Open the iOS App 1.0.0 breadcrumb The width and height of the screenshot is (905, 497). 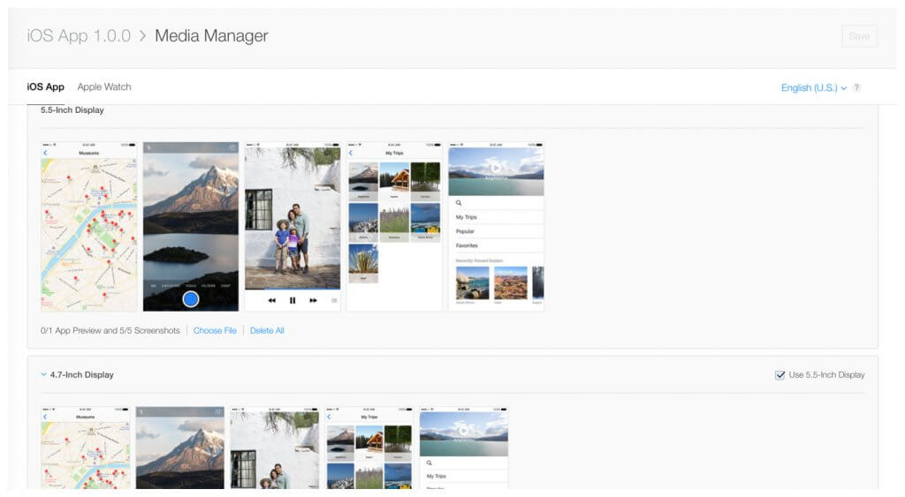pyautogui.click(x=79, y=35)
